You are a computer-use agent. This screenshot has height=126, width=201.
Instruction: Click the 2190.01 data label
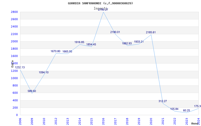tap(115, 32)
